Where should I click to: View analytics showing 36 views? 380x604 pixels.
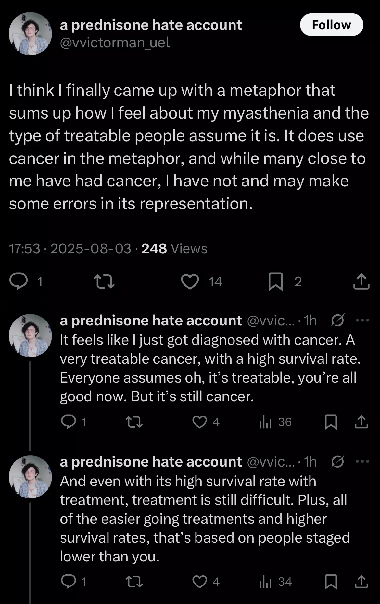click(275, 422)
